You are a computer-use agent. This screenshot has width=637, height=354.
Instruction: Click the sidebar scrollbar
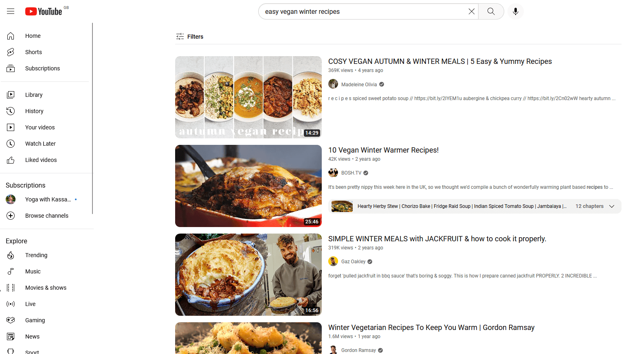[x=92, y=118]
